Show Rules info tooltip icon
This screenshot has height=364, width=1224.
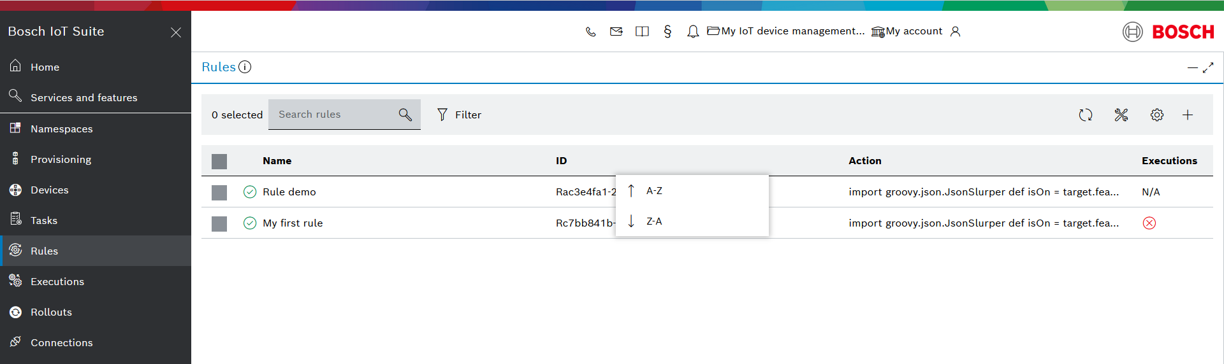[x=245, y=67]
